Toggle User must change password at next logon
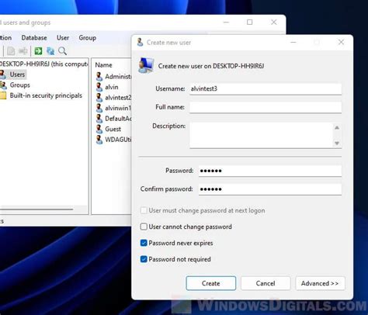 [x=144, y=210]
